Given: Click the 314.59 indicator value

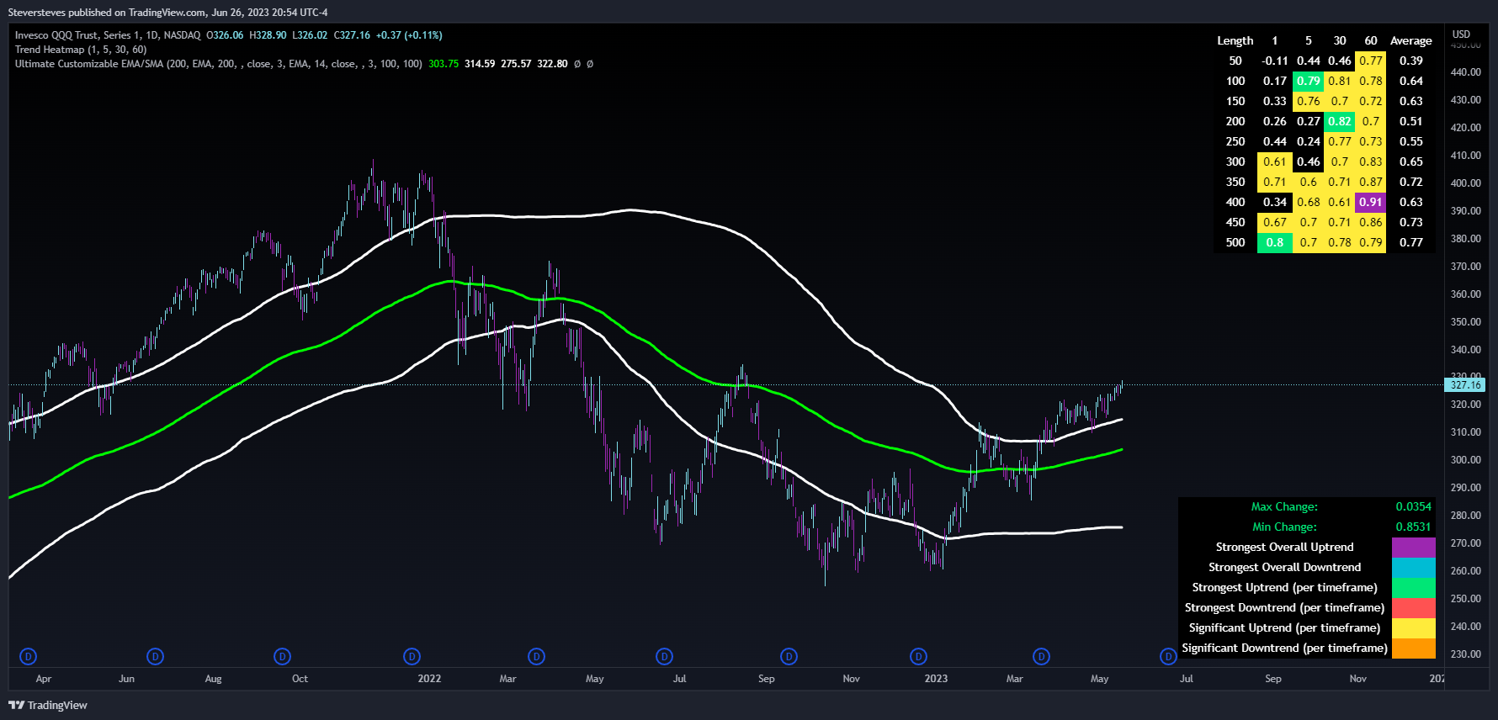Looking at the screenshot, I should pyautogui.click(x=480, y=64).
